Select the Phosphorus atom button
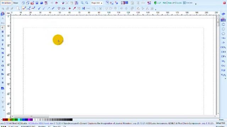 [2, 57]
